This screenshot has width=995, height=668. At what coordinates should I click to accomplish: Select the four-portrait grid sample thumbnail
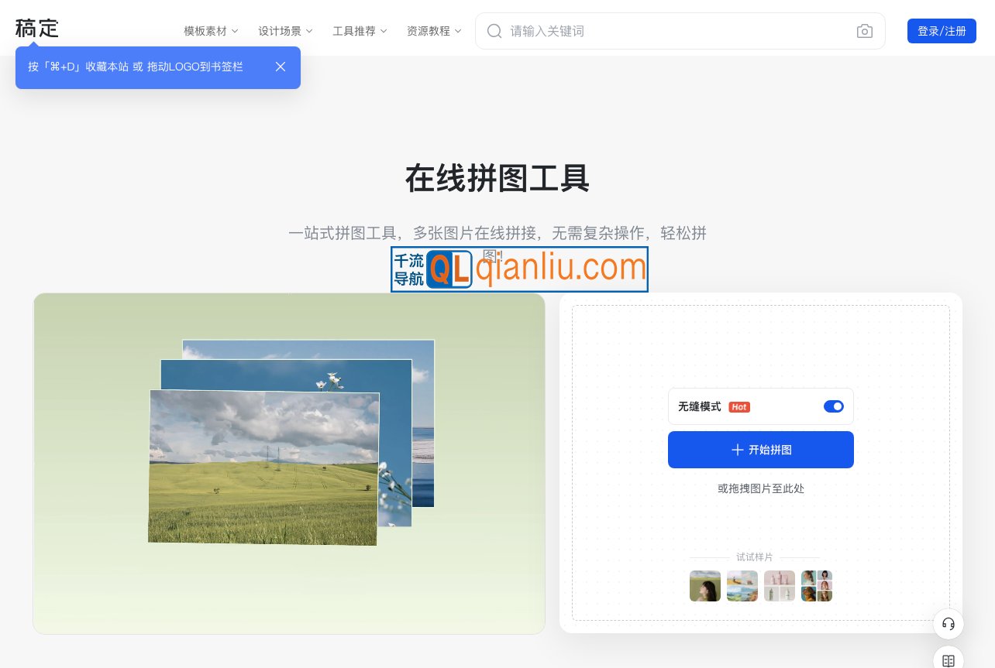point(817,586)
